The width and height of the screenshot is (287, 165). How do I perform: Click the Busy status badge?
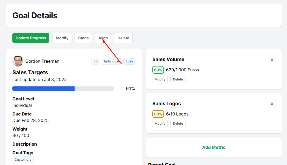[x=129, y=61]
